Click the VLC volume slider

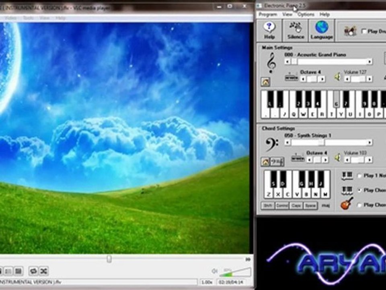(235, 272)
